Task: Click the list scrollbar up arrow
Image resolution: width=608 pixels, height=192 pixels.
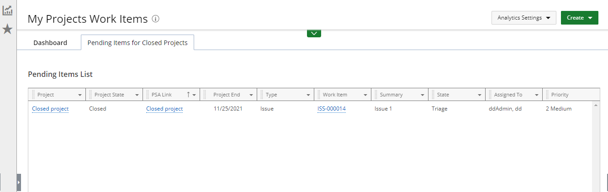Action: [596, 106]
